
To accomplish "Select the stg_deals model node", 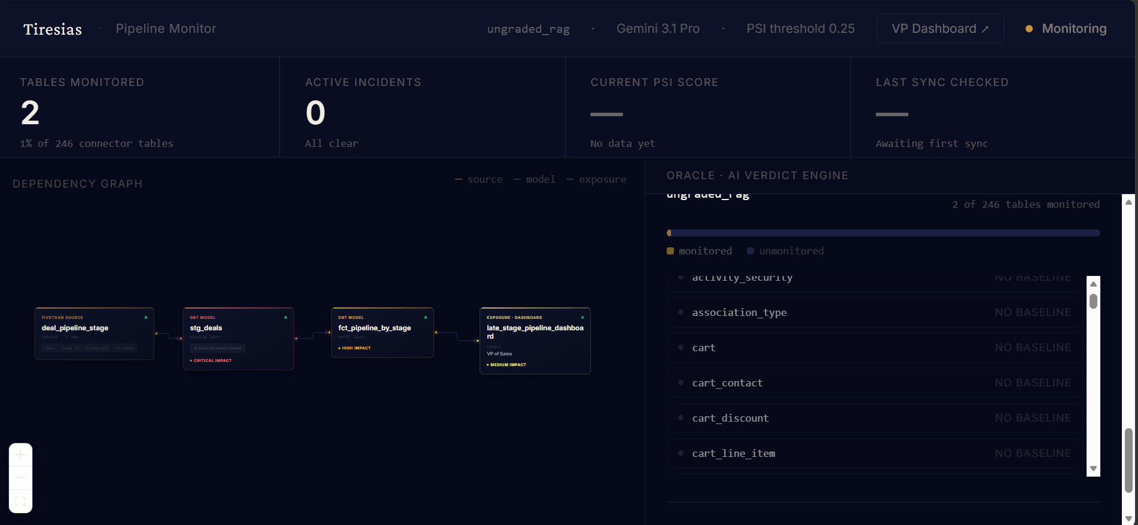I will pyautogui.click(x=238, y=339).
